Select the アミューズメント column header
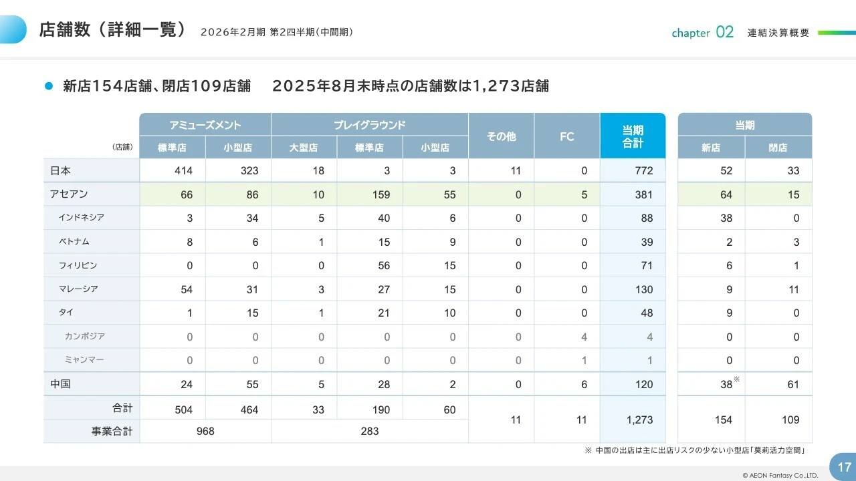The image size is (856, 481). 205,125
